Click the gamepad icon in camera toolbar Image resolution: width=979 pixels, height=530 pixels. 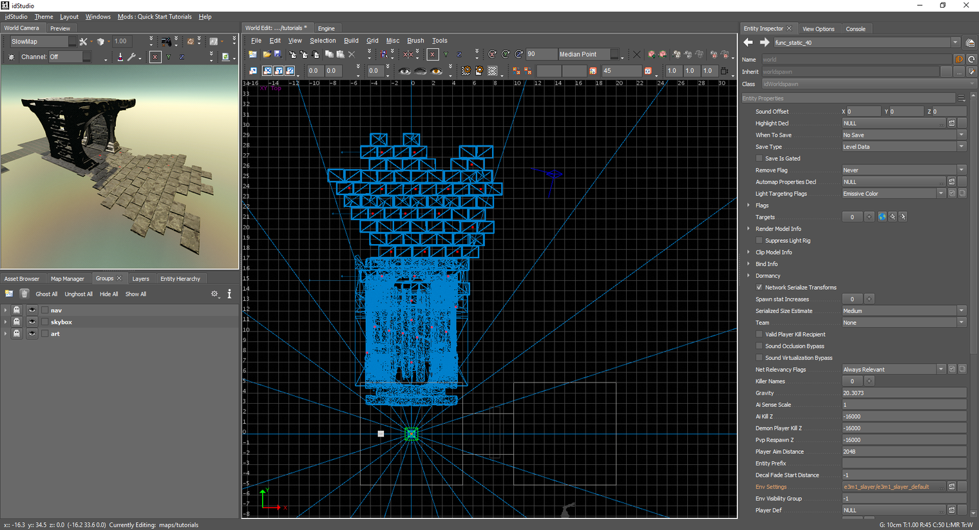pyautogui.click(x=166, y=41)
